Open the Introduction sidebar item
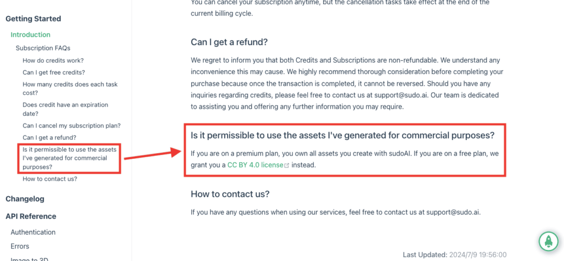Viewport: 564px width, 261px height. click(31, 35)
